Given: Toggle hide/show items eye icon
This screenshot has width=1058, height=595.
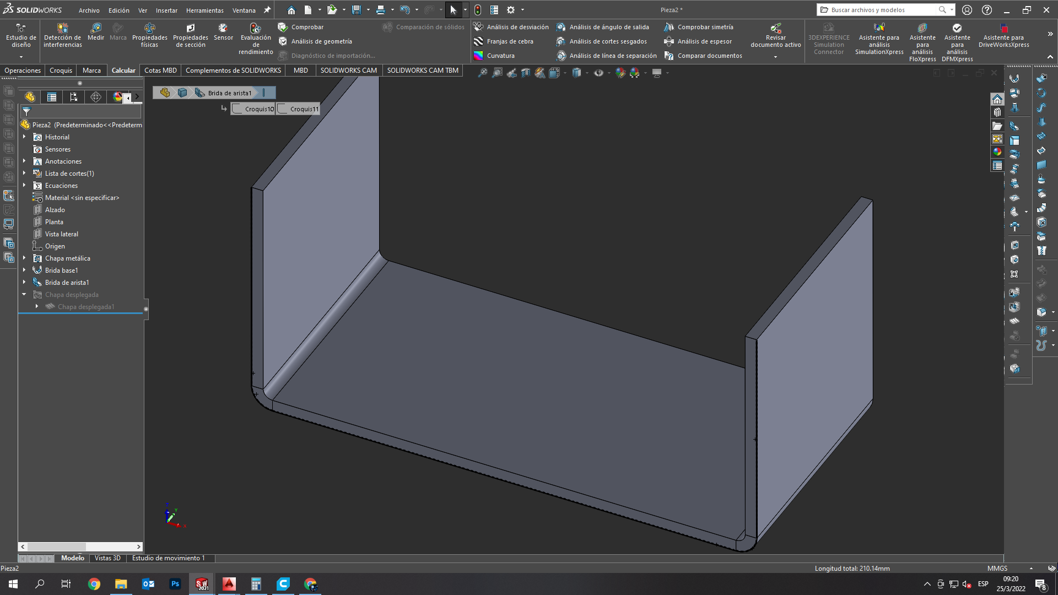Looking at the screenshot, I should (598, 73).
